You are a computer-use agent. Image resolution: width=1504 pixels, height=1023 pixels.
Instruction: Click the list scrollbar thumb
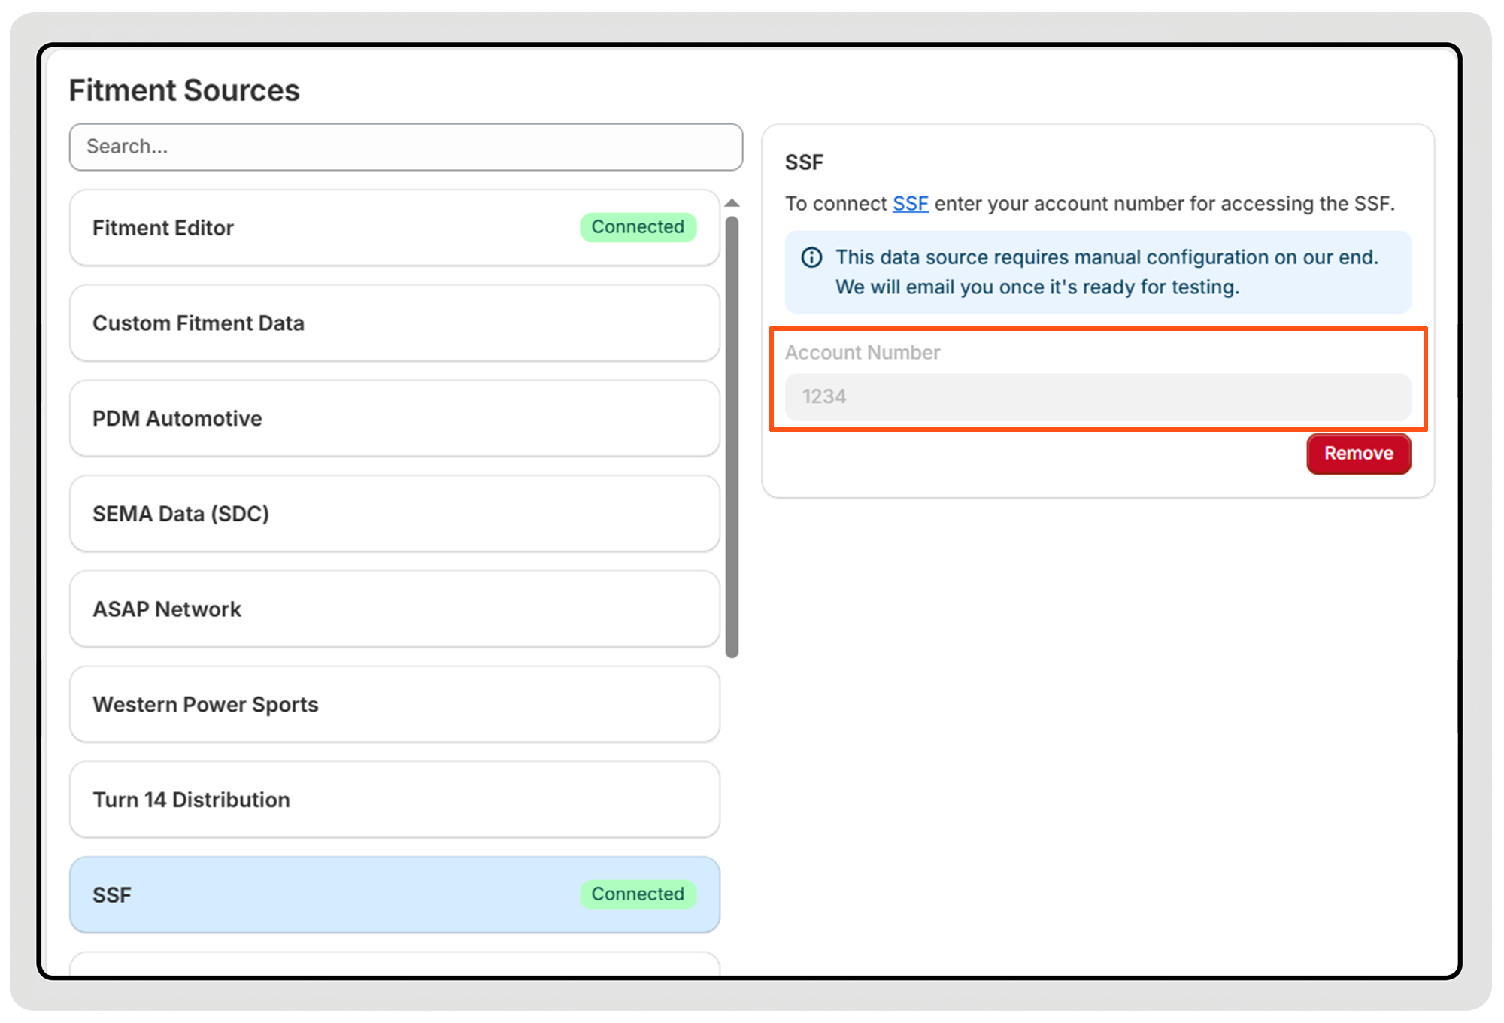732,436
